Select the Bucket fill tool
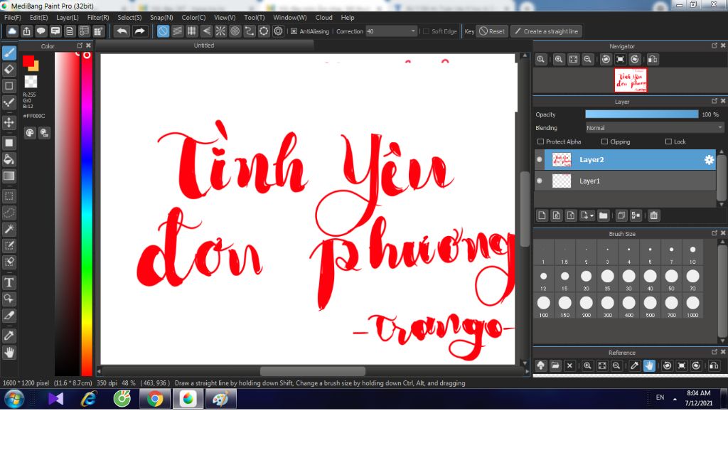 pyautogui.click(x=9, y=159)
